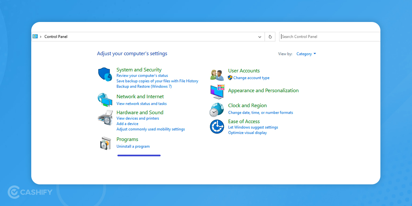Click the Programs CD icon
The image size is (412, 206).
coord(105,143)
